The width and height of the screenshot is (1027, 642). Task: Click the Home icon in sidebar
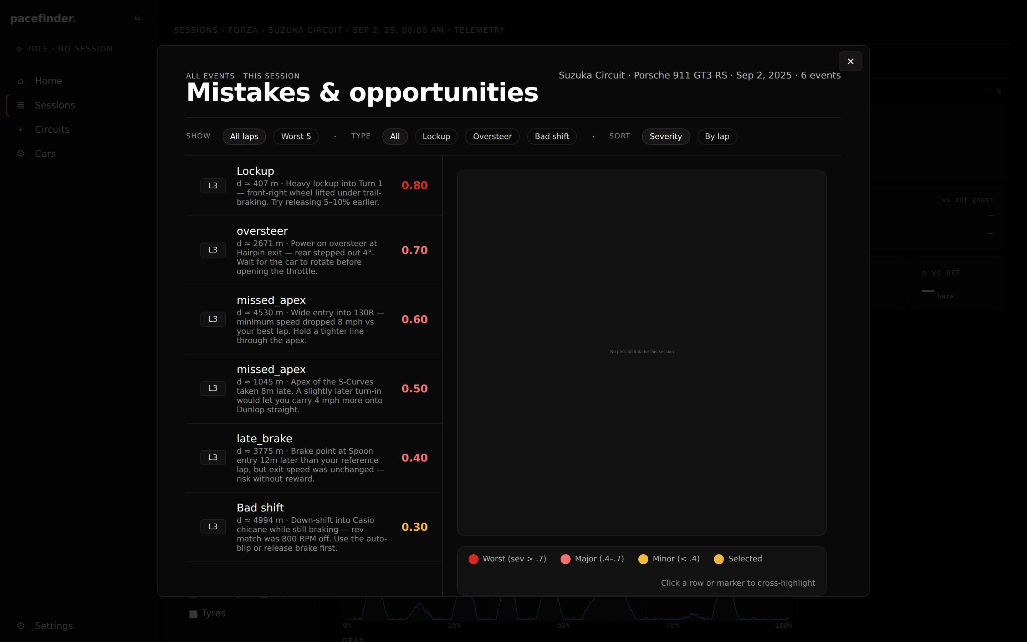[x=20, y=81]
